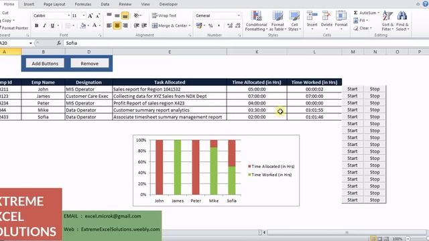Apply the Font Color letter A
This screenshot has width=429, height=241.
(95, 25)
